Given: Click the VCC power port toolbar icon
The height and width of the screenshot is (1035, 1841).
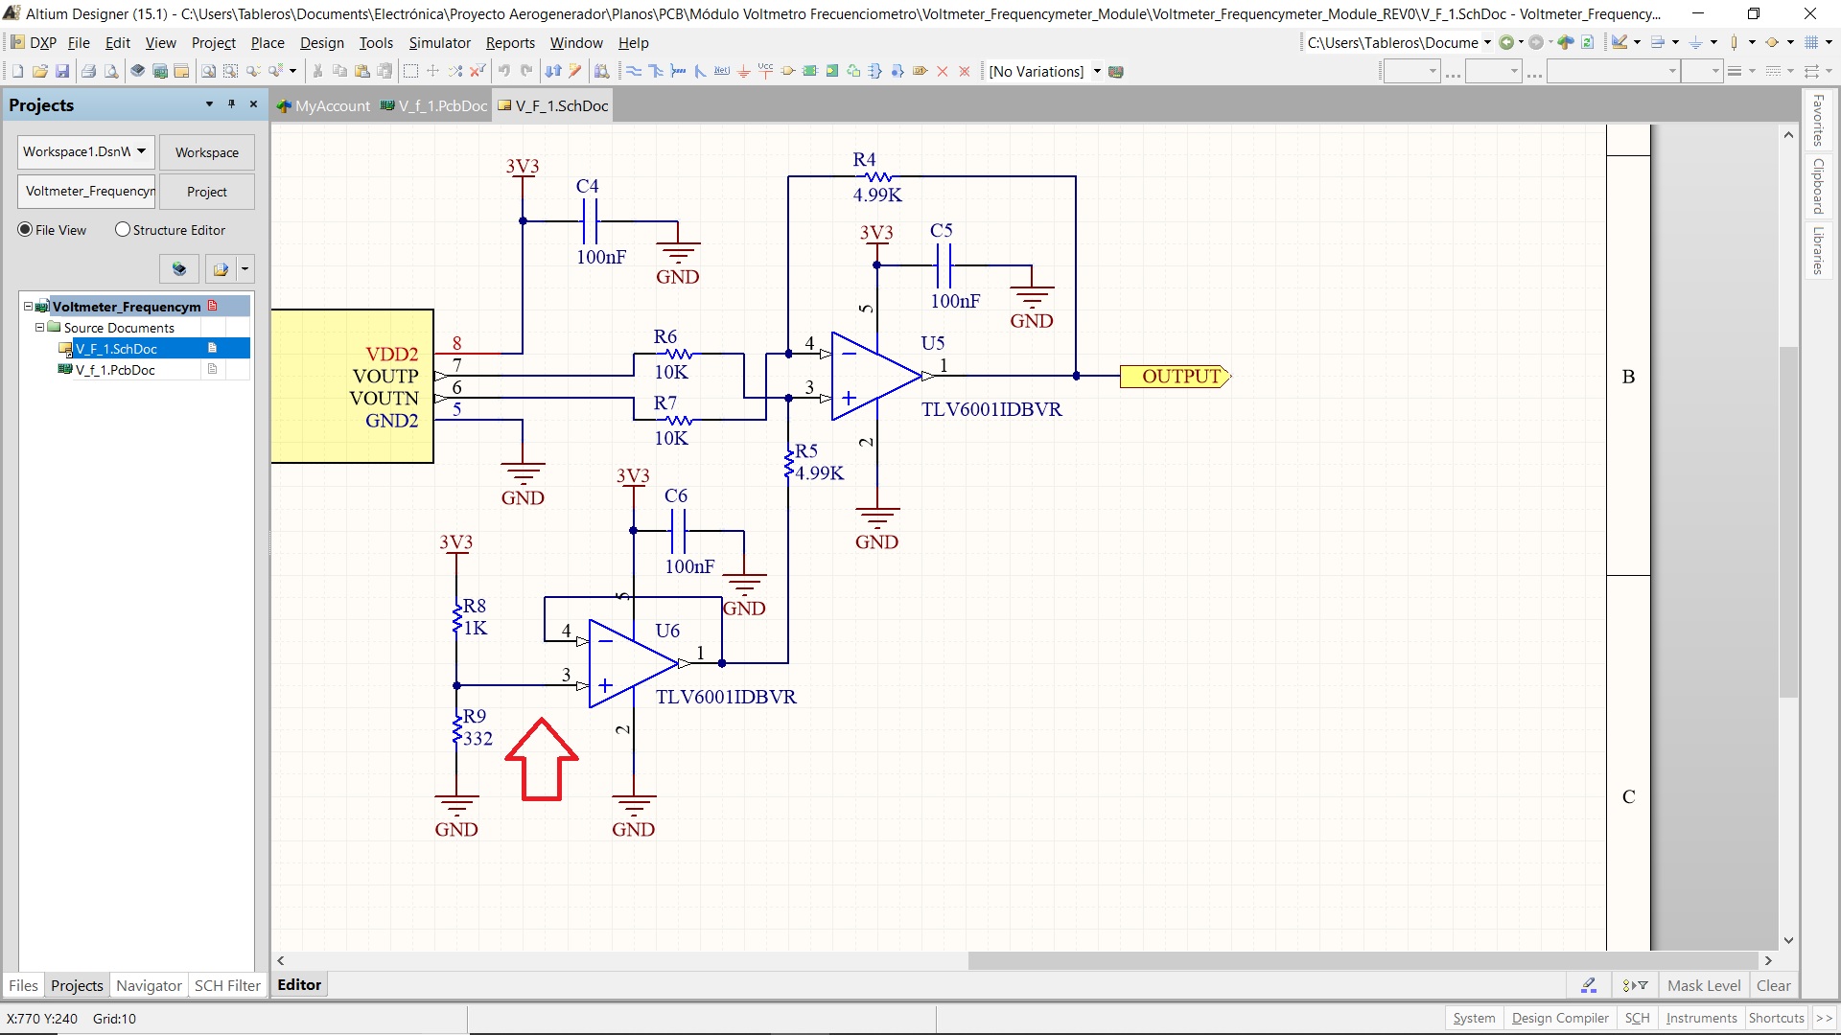Looking at the screenshot, I should [x=765, y=71].
